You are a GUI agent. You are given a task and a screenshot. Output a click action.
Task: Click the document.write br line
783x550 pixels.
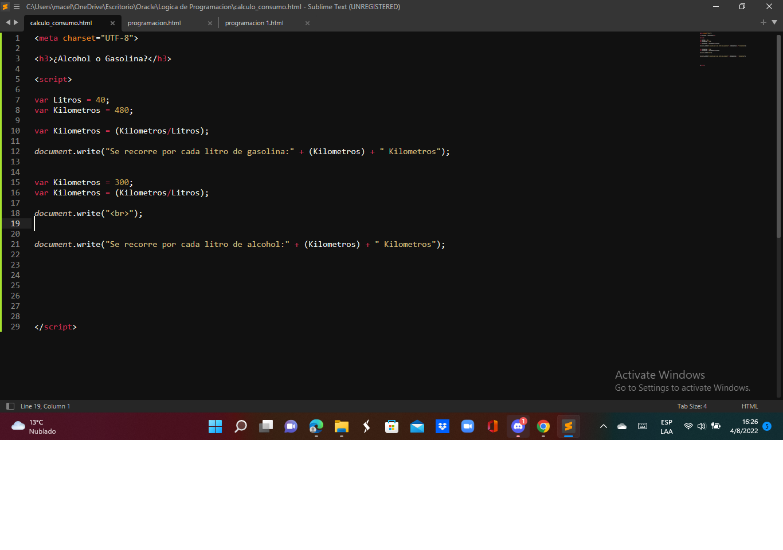point(88,213)
